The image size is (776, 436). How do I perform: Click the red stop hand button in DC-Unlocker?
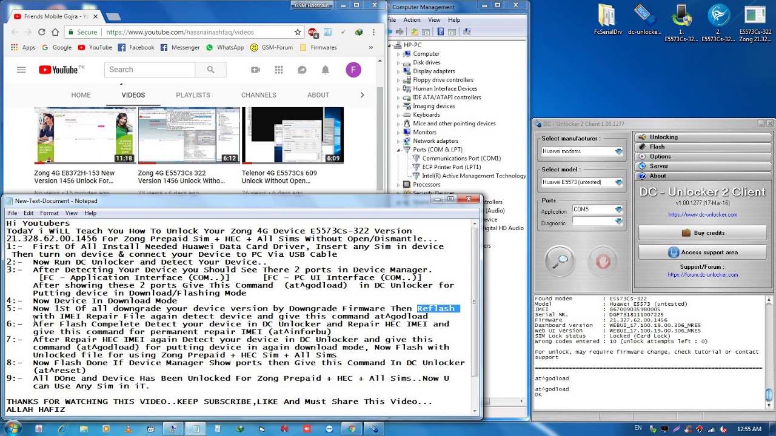point(603,261)
